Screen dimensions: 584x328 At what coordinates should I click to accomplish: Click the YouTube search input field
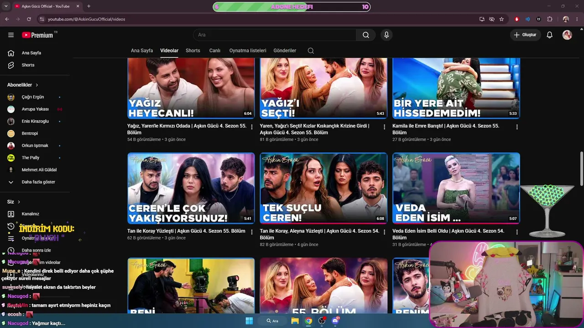pos(275,35)
